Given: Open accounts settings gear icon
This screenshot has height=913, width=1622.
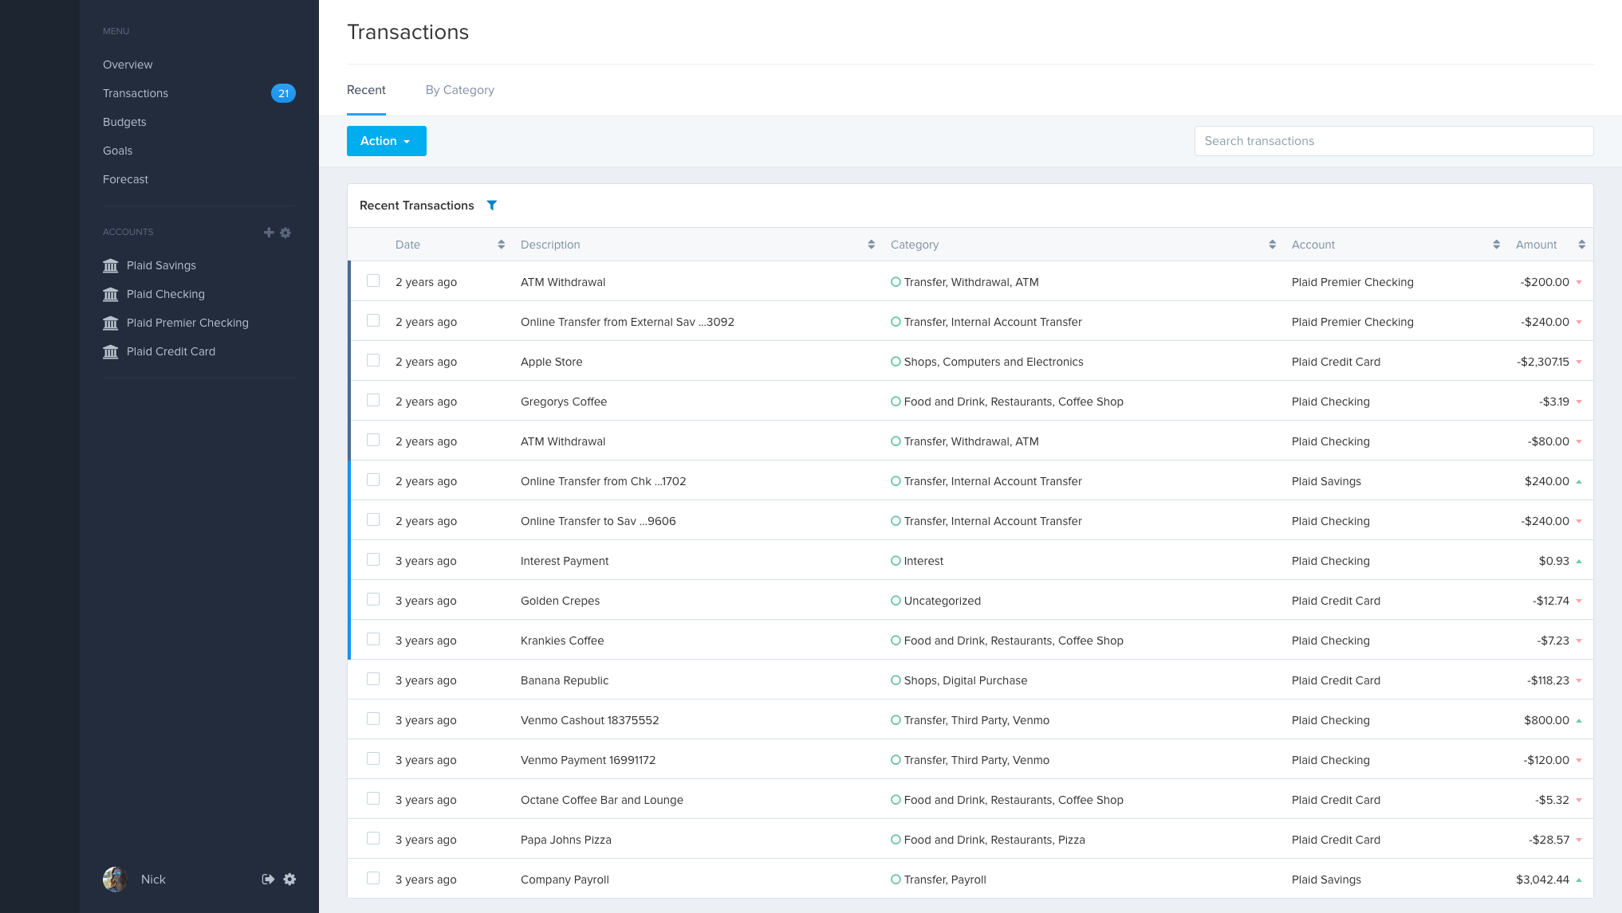Looking at the screenshot, I should pos(285,233).
